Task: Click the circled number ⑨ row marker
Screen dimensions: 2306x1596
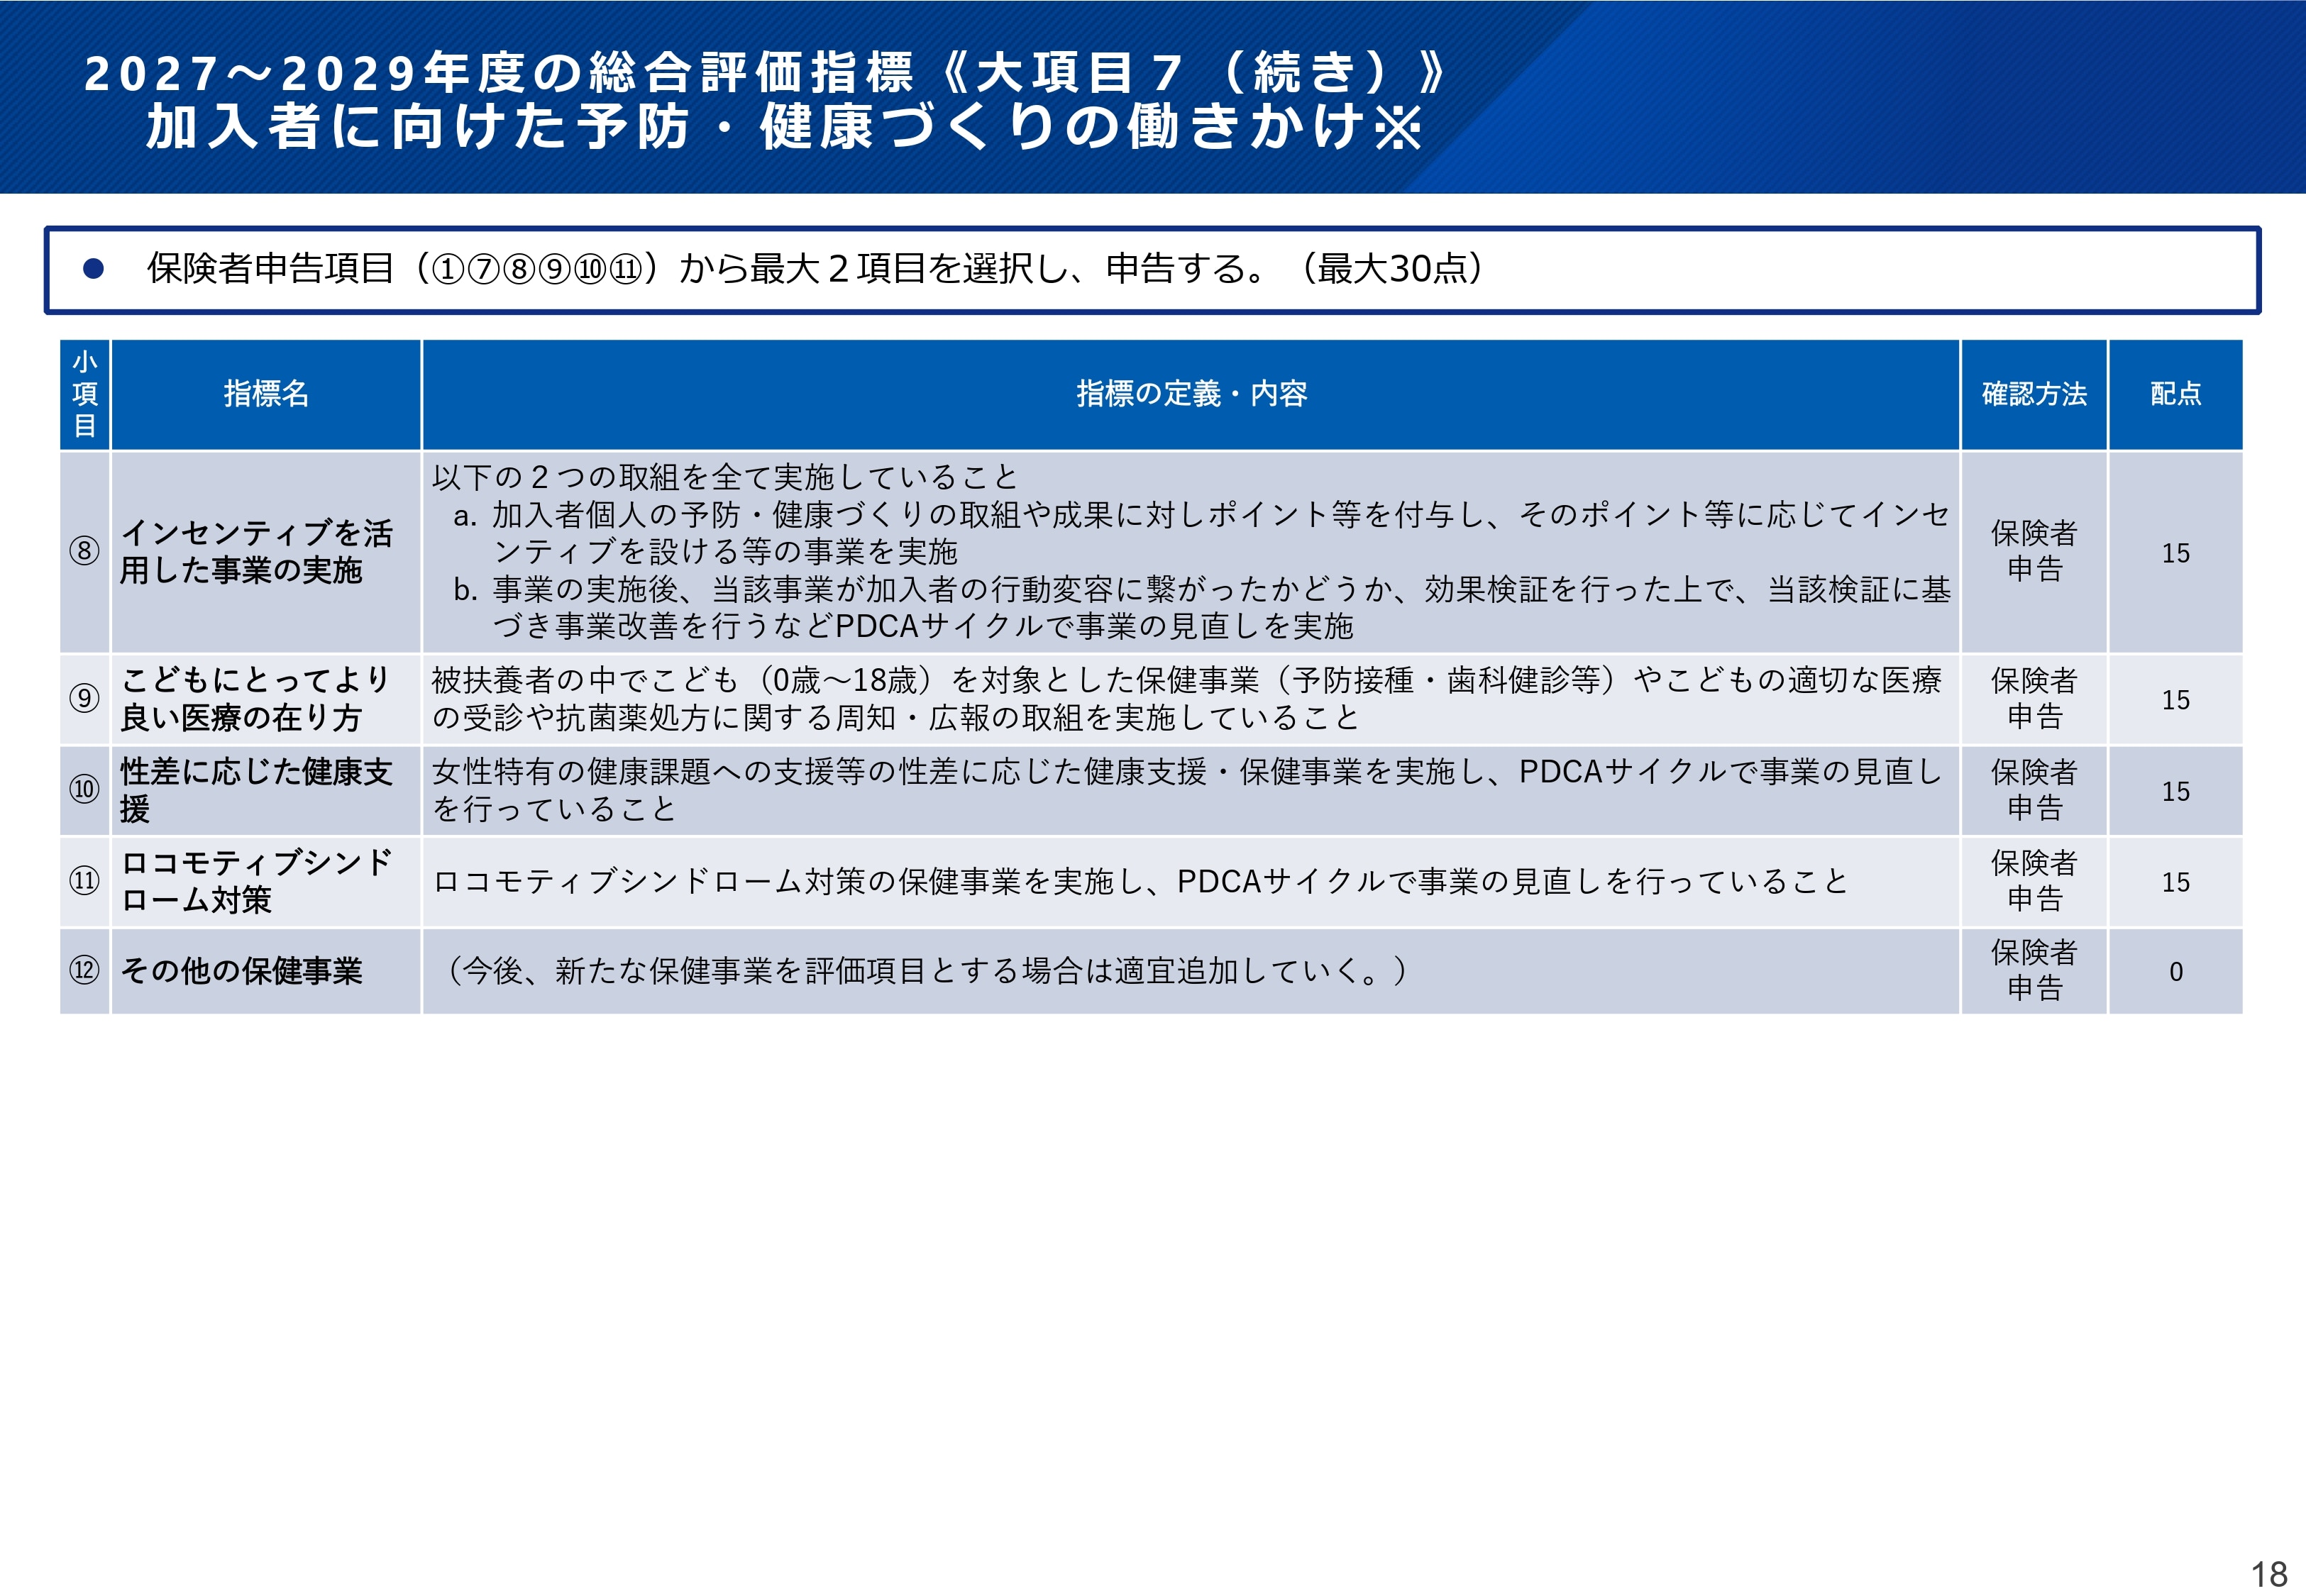Action: [x=84, y=698]
